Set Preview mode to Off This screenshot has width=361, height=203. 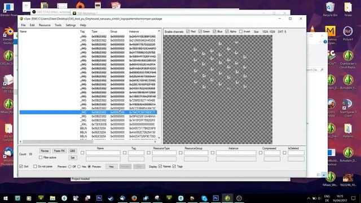pos(70,166)
